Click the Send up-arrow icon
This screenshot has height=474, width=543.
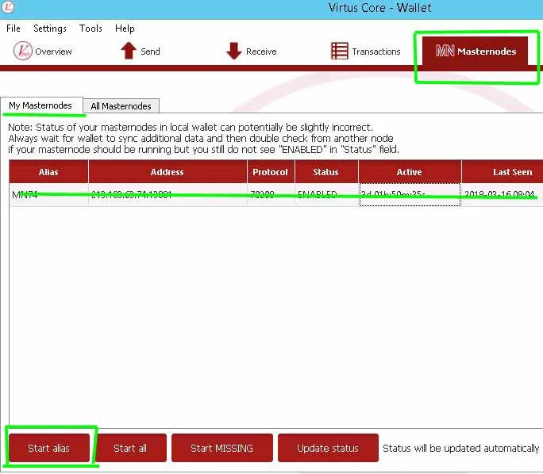(129, 51)
